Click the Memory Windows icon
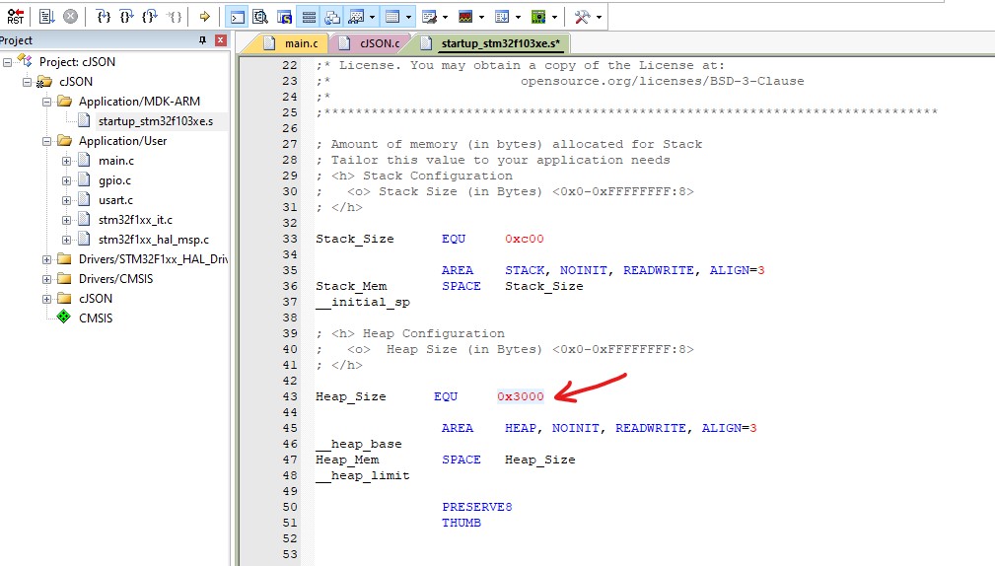 [392, 17]
